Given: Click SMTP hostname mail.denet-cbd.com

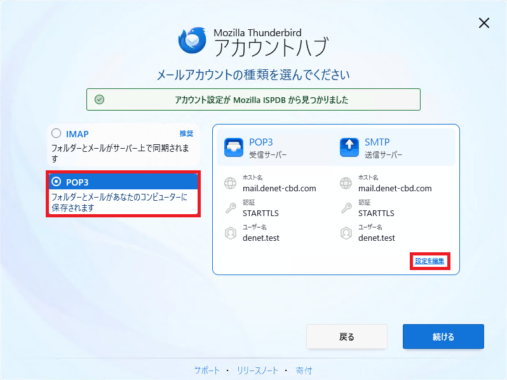Looking at the screenshot, I should (x=395, y=188).
